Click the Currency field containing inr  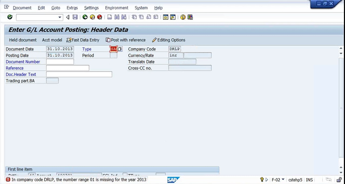click(176, 55)
